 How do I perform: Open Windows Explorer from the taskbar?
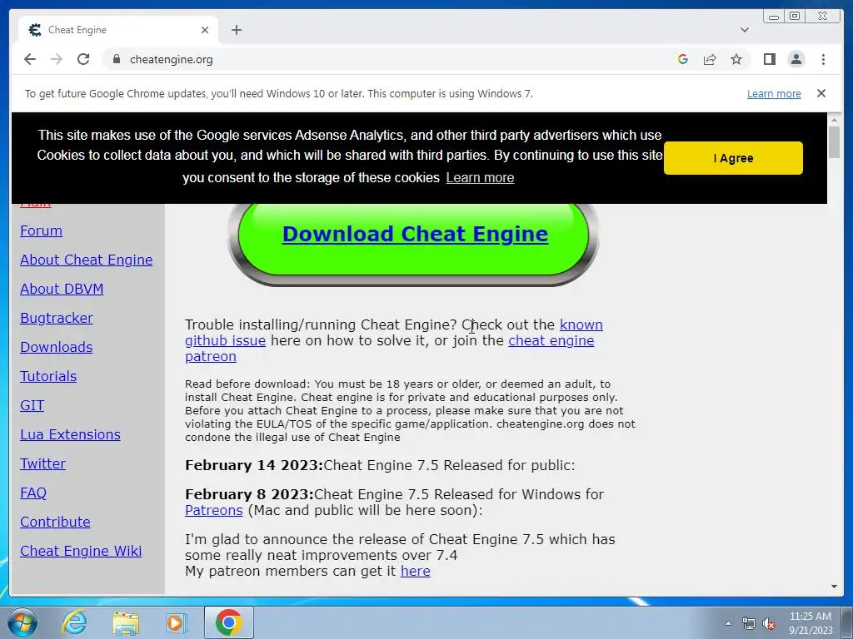(x=126, y=622)
